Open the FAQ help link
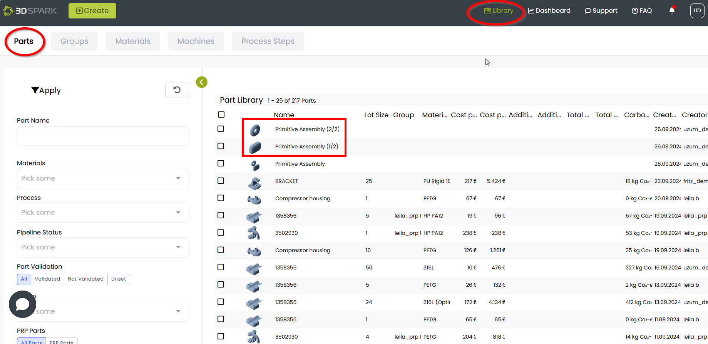The image size is (708, 344). 642,11
